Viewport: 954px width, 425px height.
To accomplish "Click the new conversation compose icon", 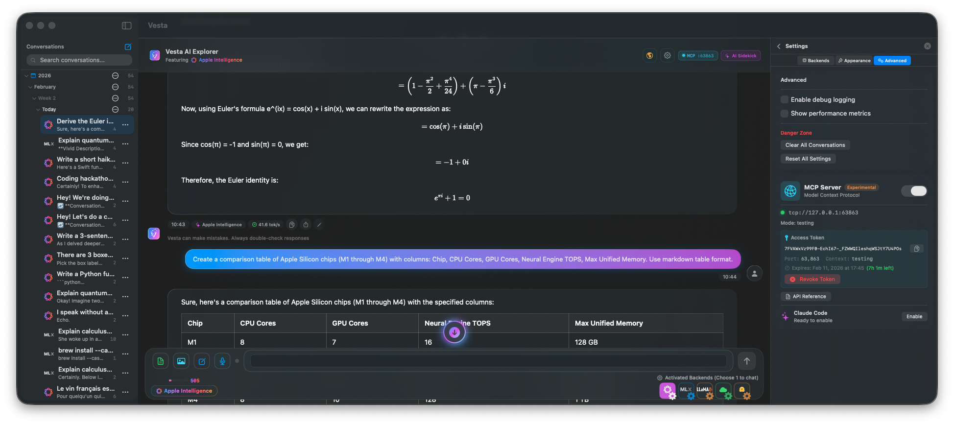I will tap(128, 47).
